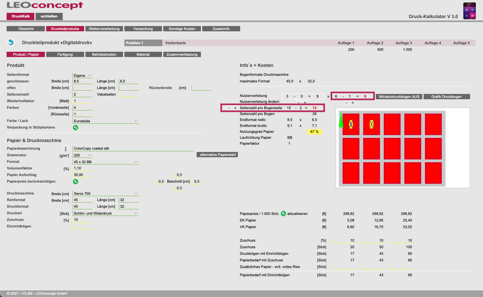
Task: Click the blue back arrow beside Druckteilprodukt
Action: (11, 42)
